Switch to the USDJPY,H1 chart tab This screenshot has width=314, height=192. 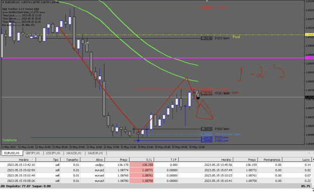coord(53,153)
